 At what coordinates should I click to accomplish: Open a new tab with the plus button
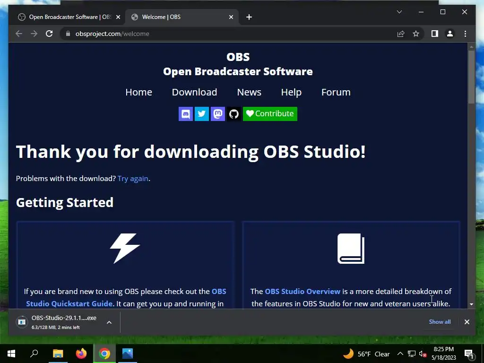(x=249, y=17)
